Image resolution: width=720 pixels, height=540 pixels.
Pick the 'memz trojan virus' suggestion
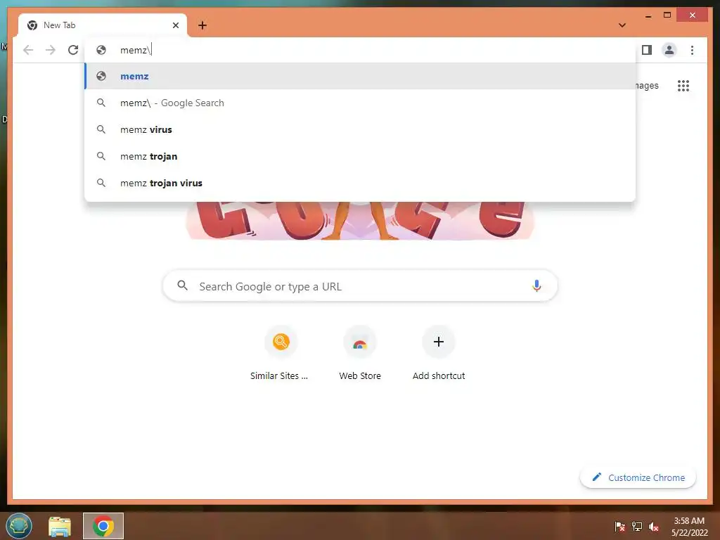point(360,183)
